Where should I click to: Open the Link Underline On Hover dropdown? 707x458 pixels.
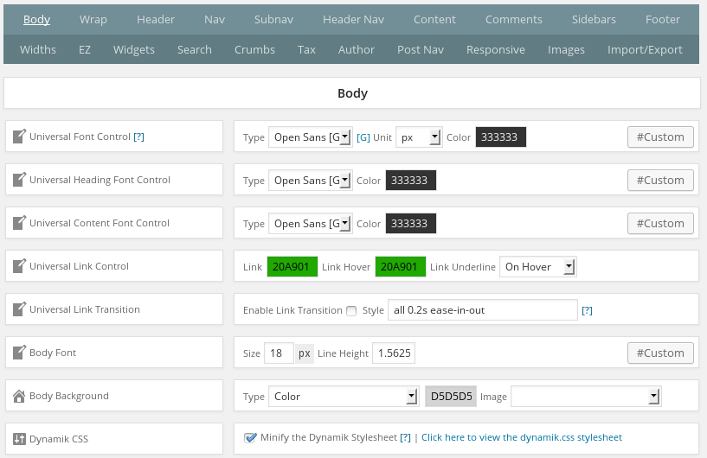point(537,267)
